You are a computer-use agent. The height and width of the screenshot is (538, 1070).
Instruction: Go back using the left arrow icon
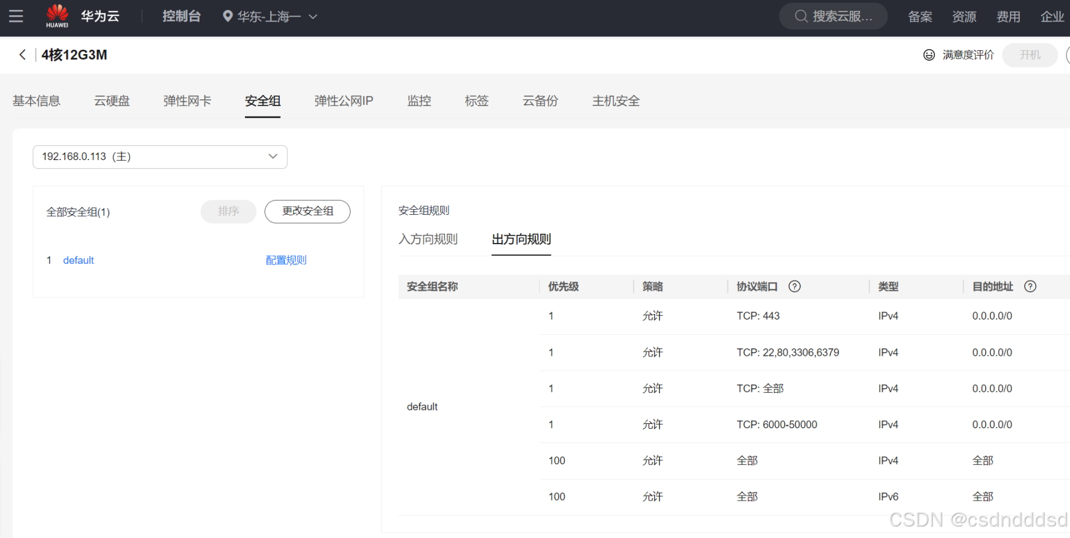(x=23, y=55)
